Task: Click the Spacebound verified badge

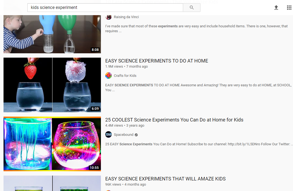Action: [x=136, y=135]
